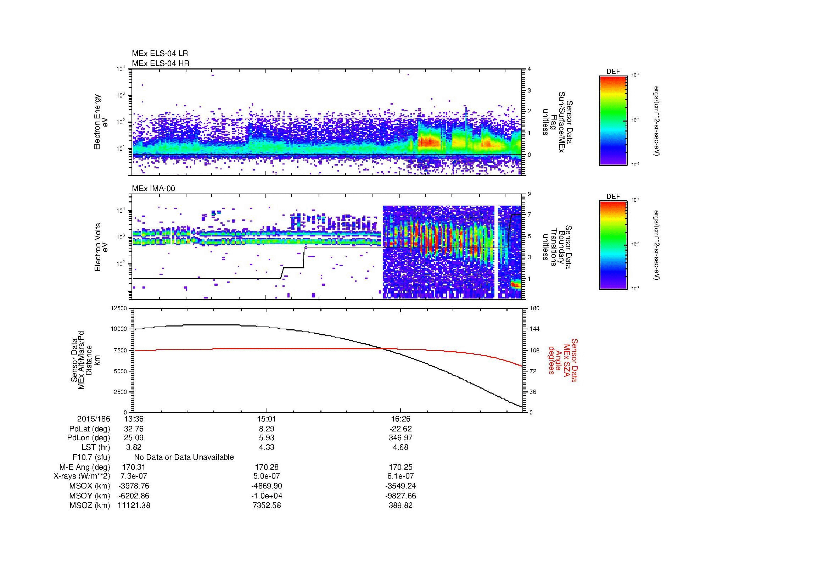The height and width of the screenshot is (586, 829).
Task: Click the '2015/186' date label
Action: click(x=94, y=419)
